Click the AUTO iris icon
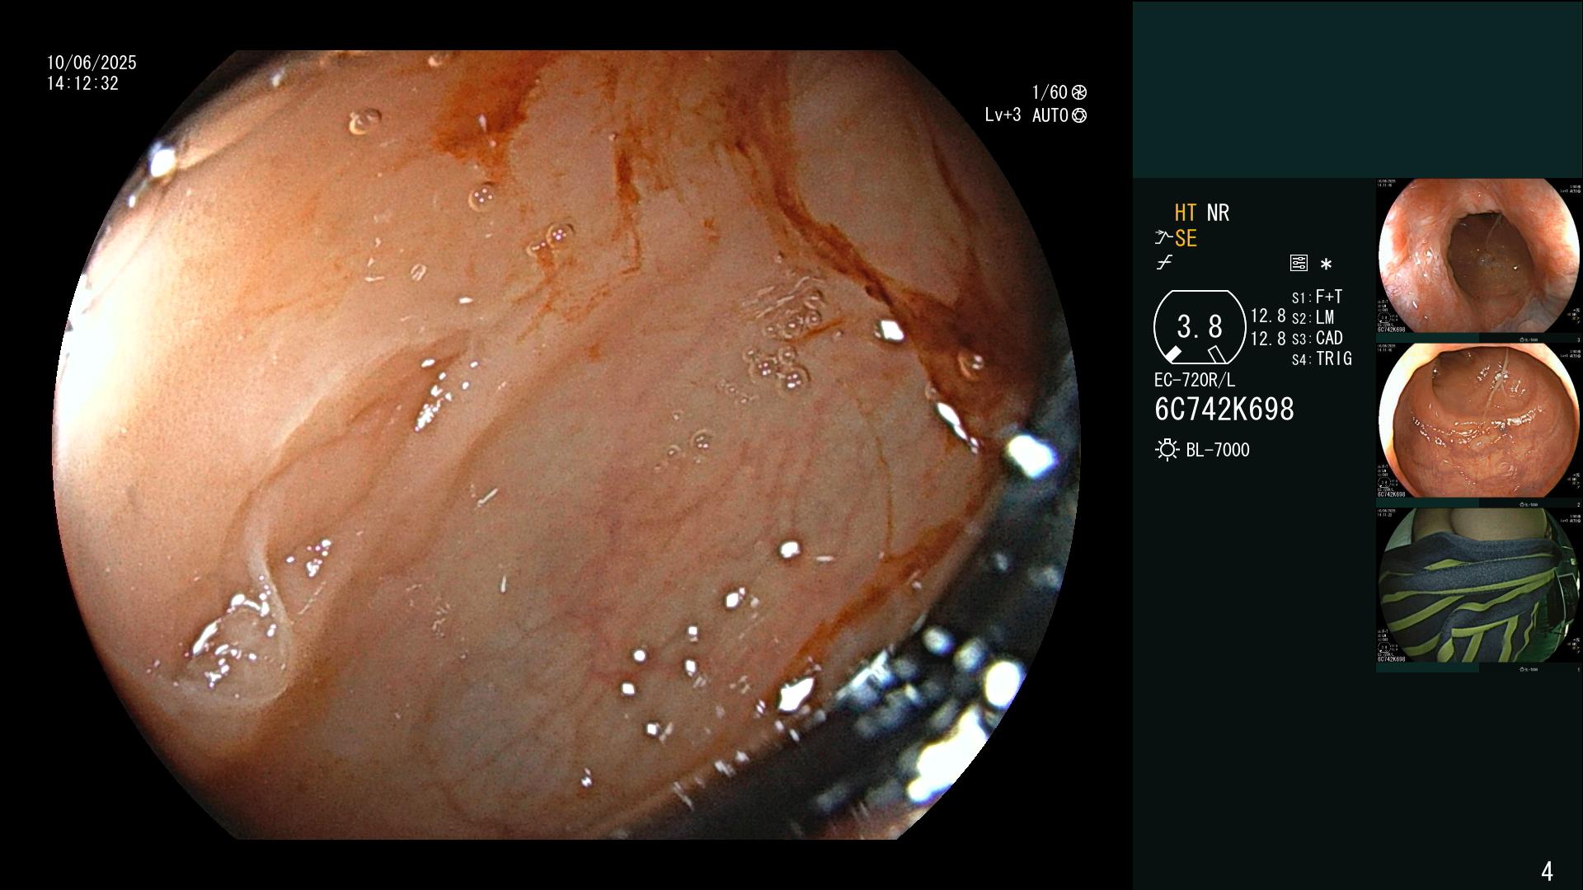Screen dimensions: 1583x890 pyautogui.click(x=1079, y=116)
